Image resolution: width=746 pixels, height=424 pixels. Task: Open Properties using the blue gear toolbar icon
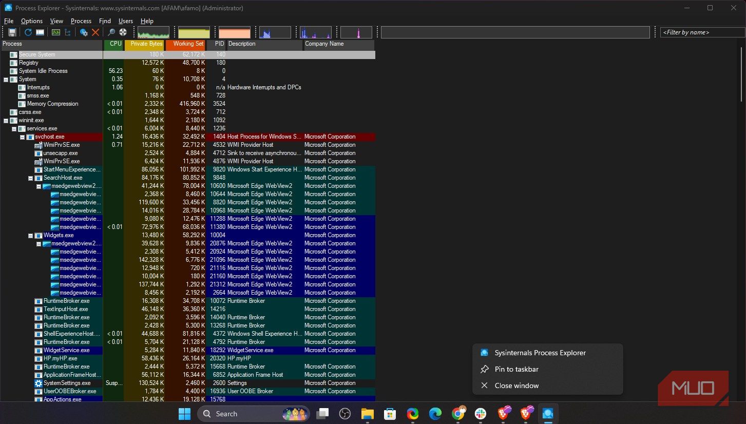[x=84, y=32]
